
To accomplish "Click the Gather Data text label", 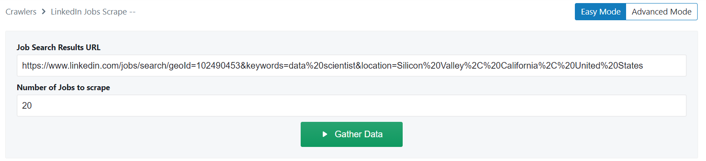I will click(x=359, y=134).
